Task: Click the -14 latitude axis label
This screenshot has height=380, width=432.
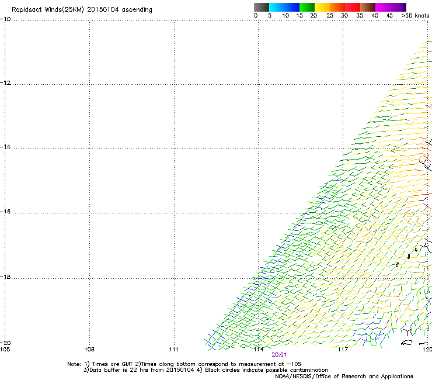Action: [5, 147]
